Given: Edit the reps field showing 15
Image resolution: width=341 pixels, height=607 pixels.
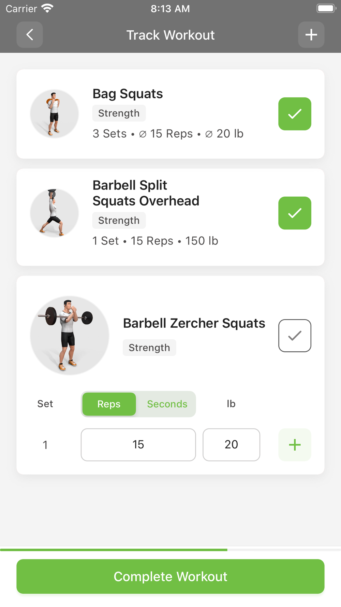Looking at the screenshot, I should pyautogui.click(x=138, y=445).
